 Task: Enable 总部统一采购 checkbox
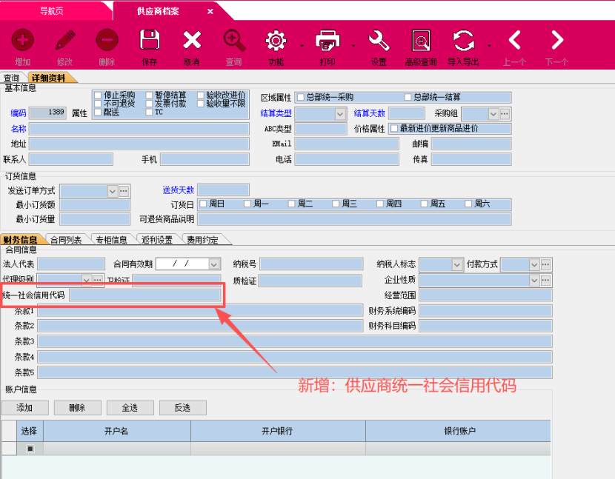point(301,97)
